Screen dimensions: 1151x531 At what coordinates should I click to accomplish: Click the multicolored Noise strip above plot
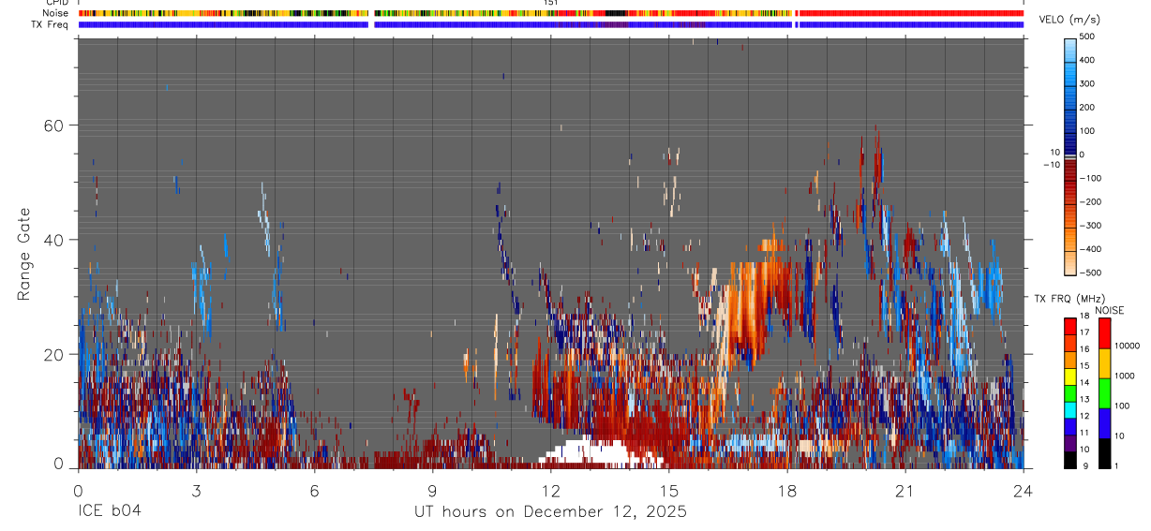point(551,13)
